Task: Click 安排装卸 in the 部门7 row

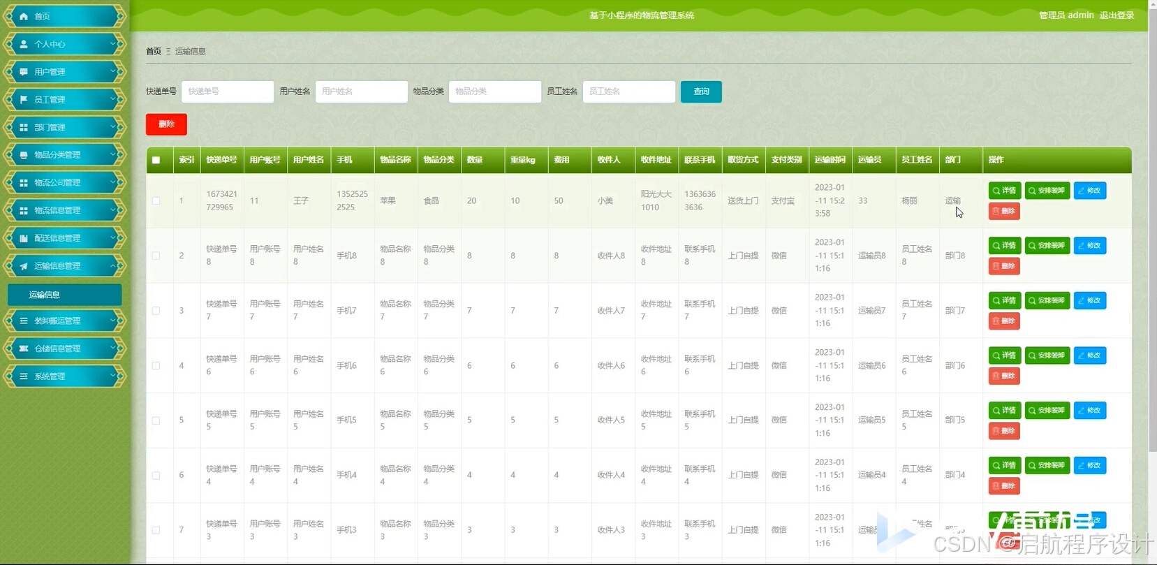Action: pyautogui.click(x=1047, y=300)
